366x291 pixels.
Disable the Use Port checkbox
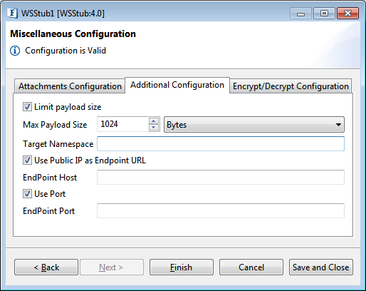click(27, 194)
